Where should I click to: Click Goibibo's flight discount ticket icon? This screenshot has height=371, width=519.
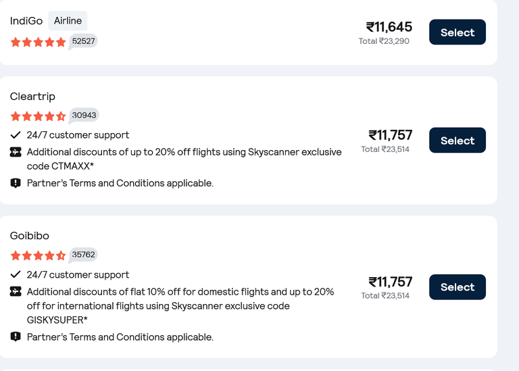16,291
